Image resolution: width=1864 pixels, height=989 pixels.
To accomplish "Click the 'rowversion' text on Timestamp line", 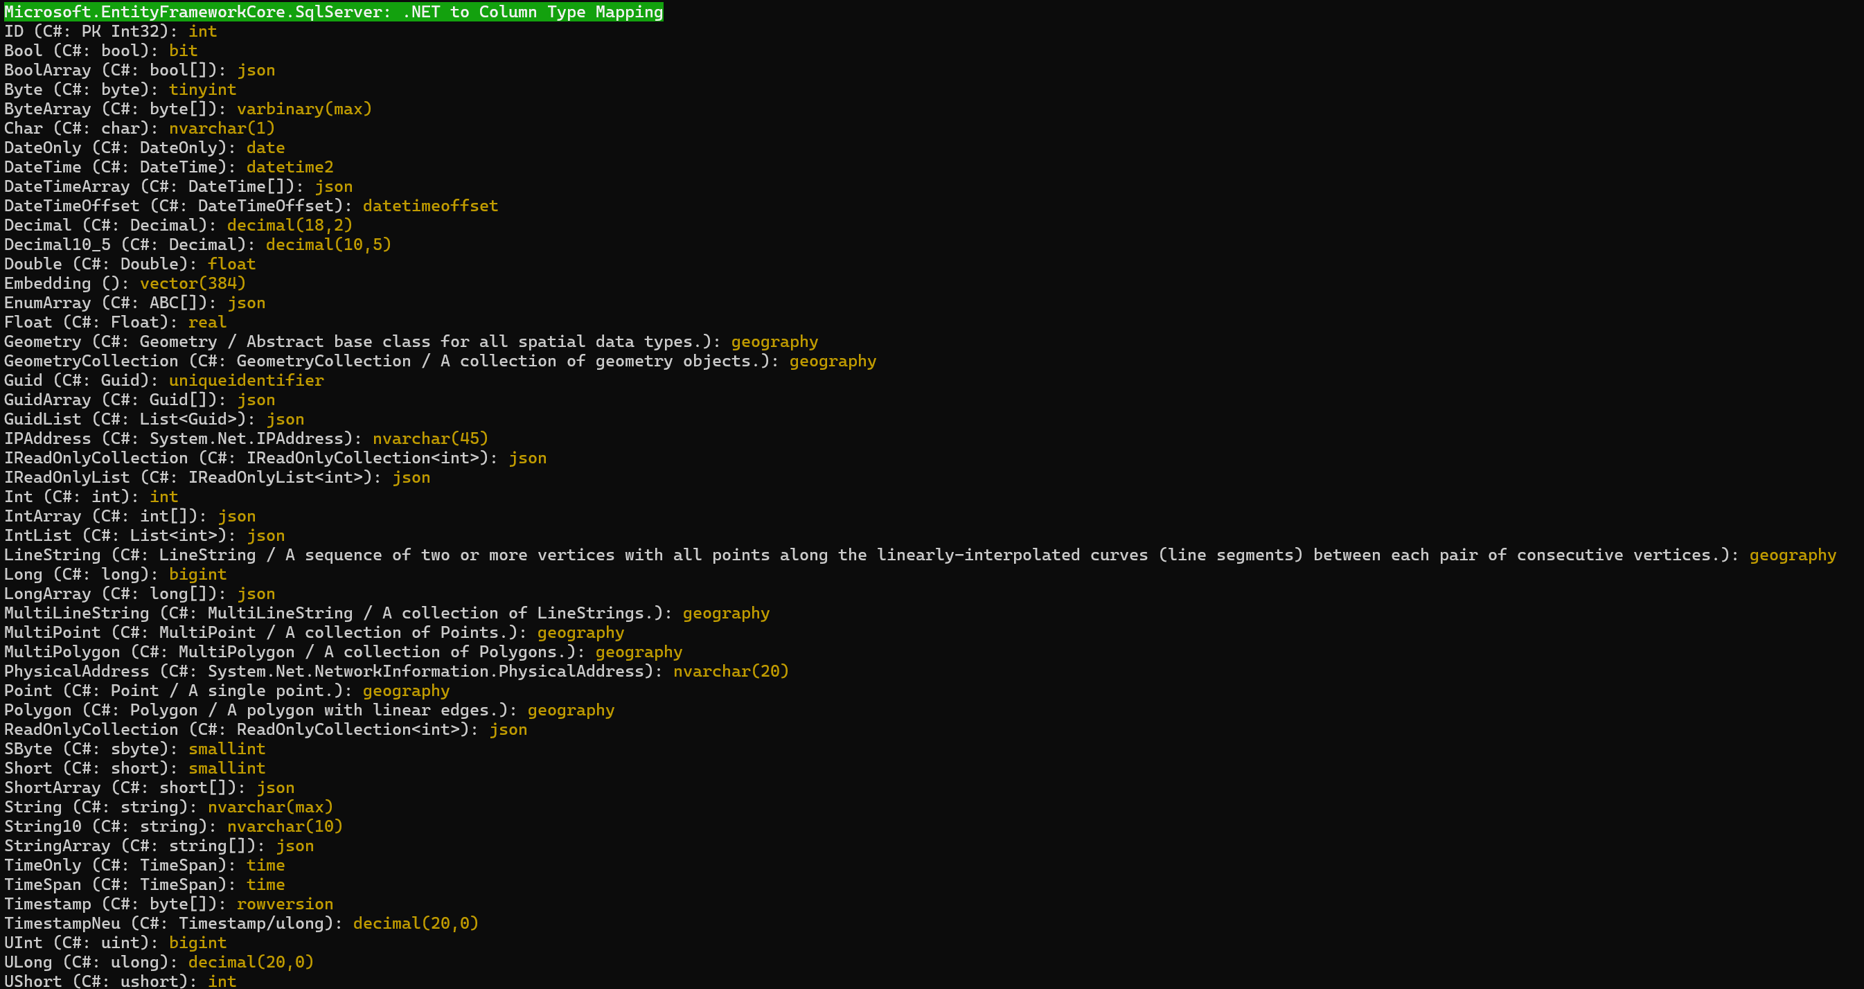I will pos(285,904).
